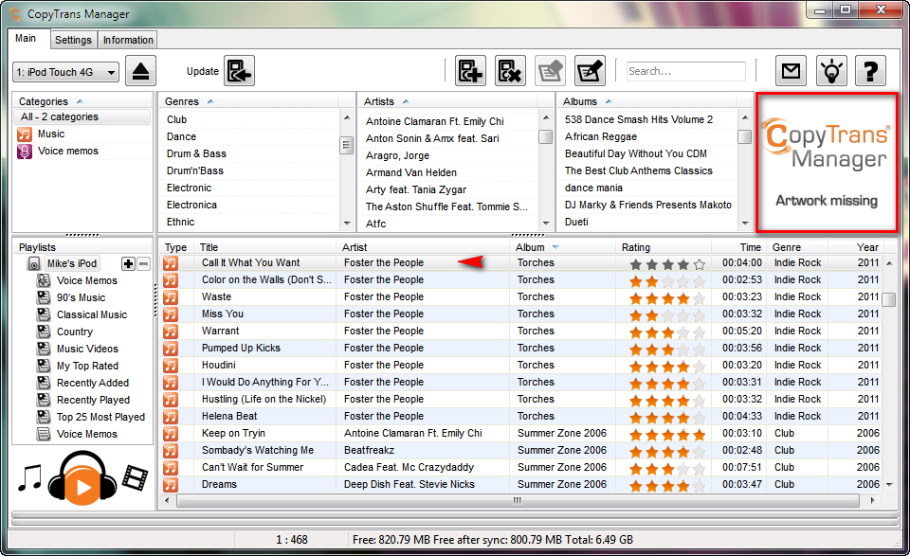Select the track Helena Beat
910x556 pixels.
tap(229, 416)
